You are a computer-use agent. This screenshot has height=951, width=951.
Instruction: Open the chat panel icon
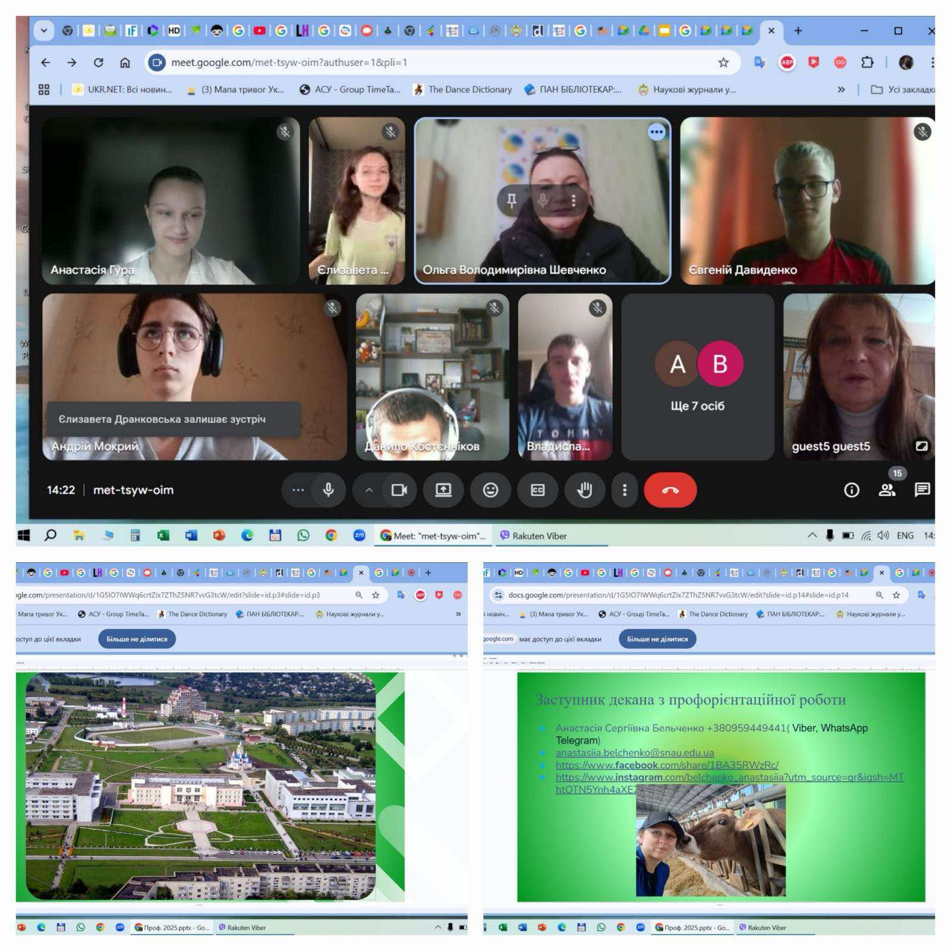point(922,490)
